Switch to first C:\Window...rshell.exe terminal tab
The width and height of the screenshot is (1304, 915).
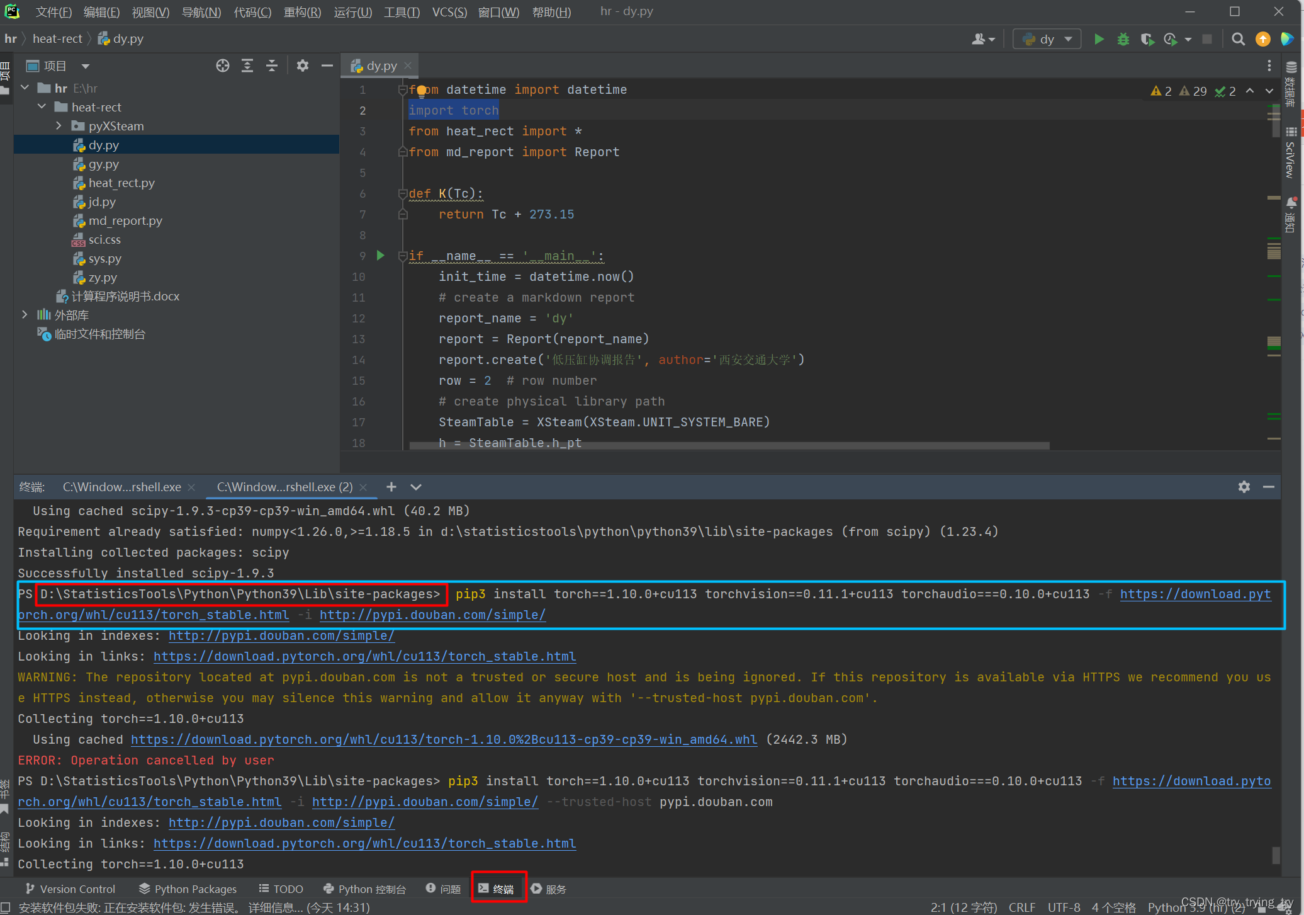pyautogui.click(x=122, y=487)
